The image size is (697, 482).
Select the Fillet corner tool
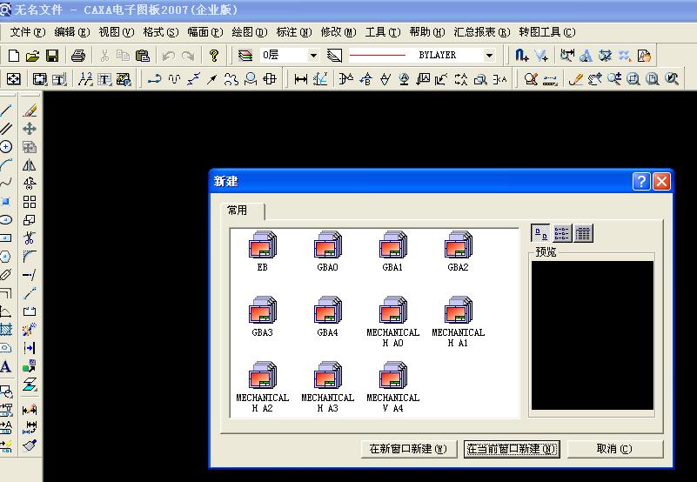(x=30, y=257)
